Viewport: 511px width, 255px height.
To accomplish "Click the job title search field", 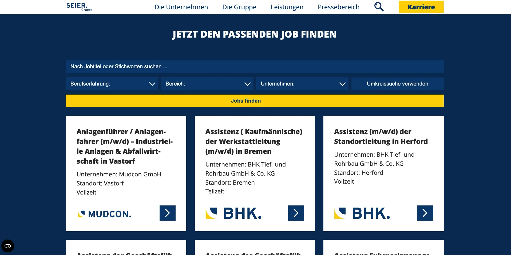I will click(x=255, y=66).
